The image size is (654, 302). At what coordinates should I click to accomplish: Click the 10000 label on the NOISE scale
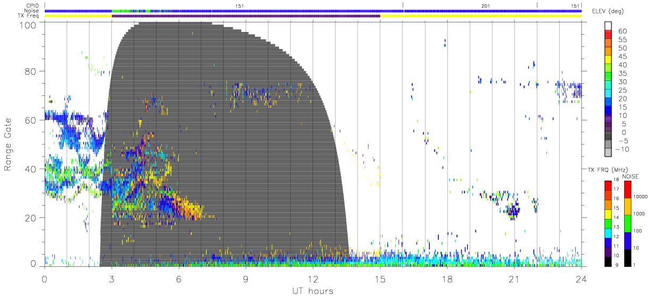pos(641,197)
